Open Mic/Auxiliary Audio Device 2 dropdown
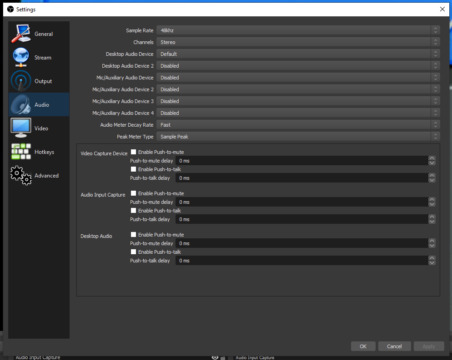The height and width of the screenshot is (360, 452). point(298,89)
